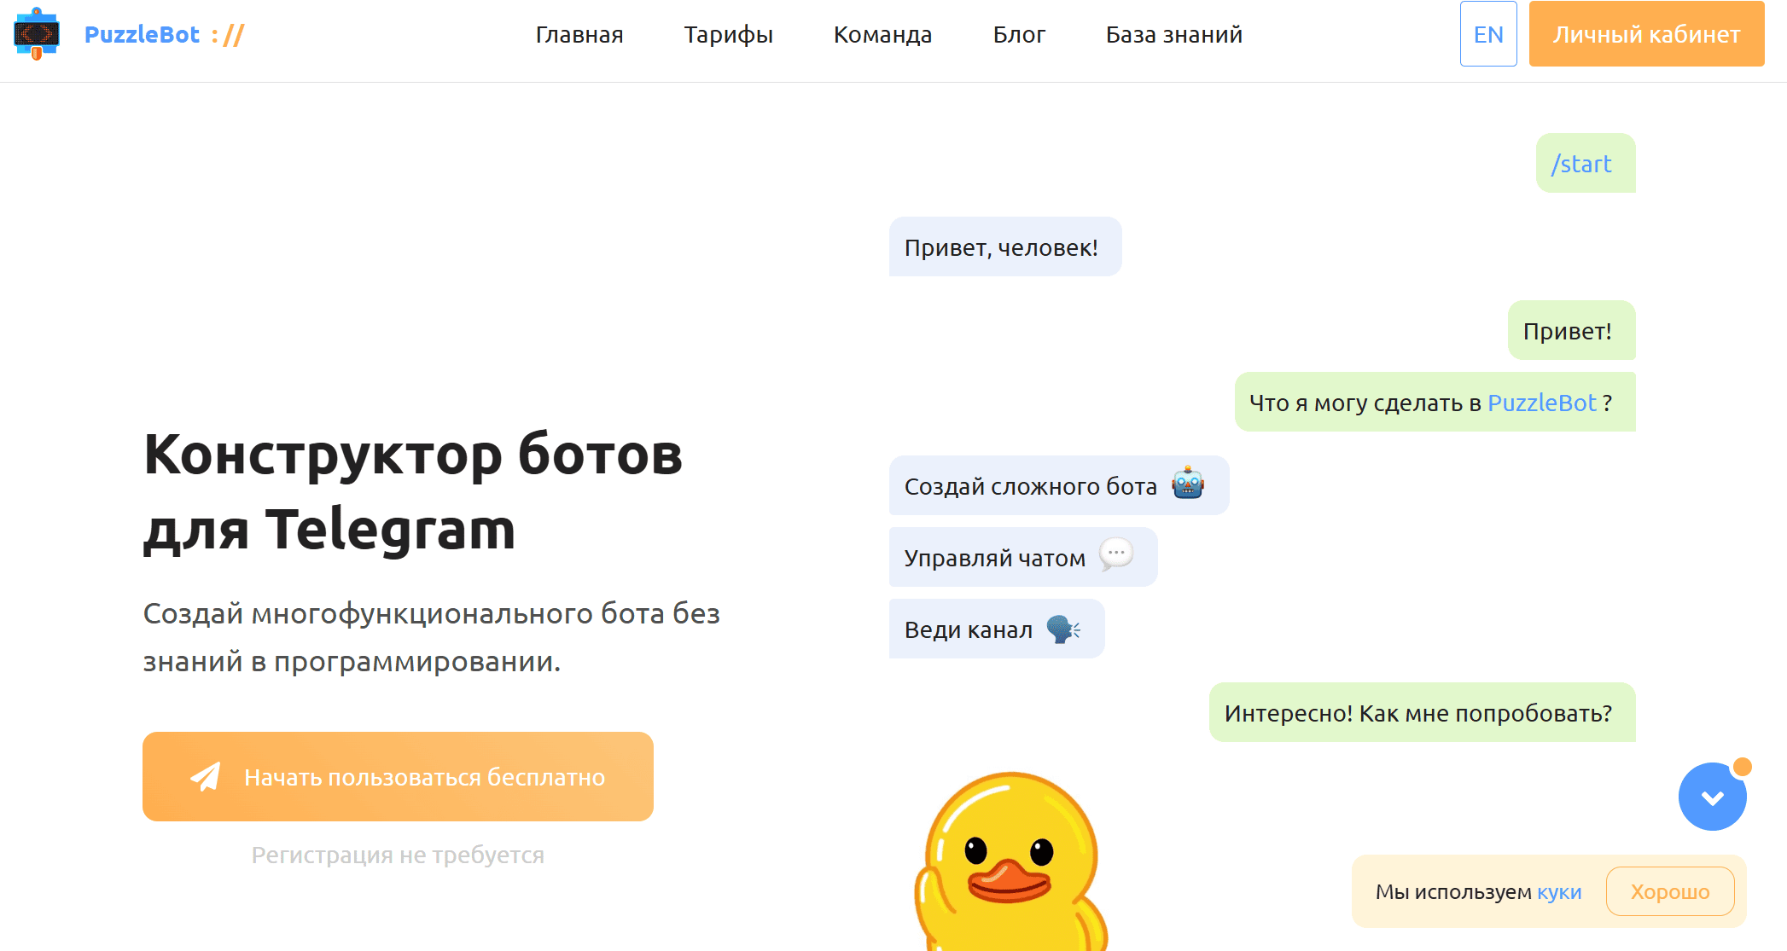Click the blue chevron-down round button

point(1712,797)
